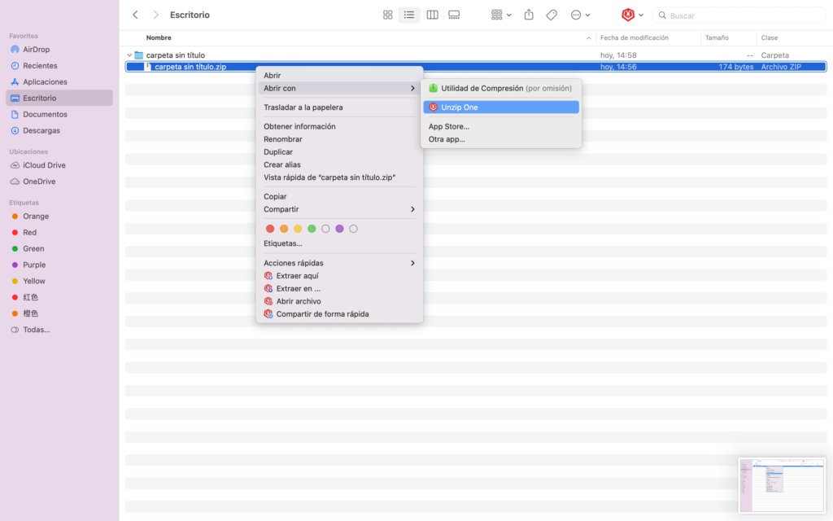Open the more actions ellipsis dropdown
The width and height of the screenshot is (833, 521).
[581, 15]
